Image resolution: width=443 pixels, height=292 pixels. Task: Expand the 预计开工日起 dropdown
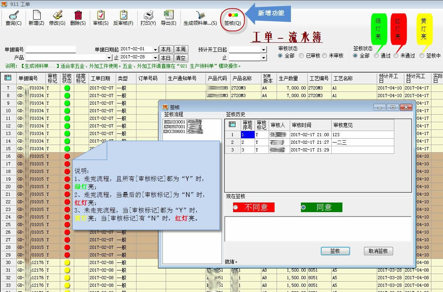coord(263,50)
